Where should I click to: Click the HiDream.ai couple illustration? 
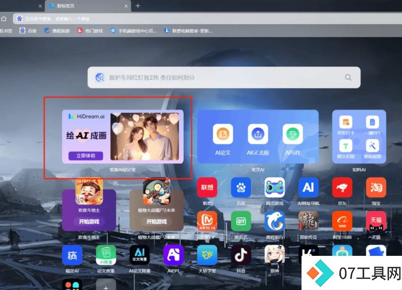145,136
